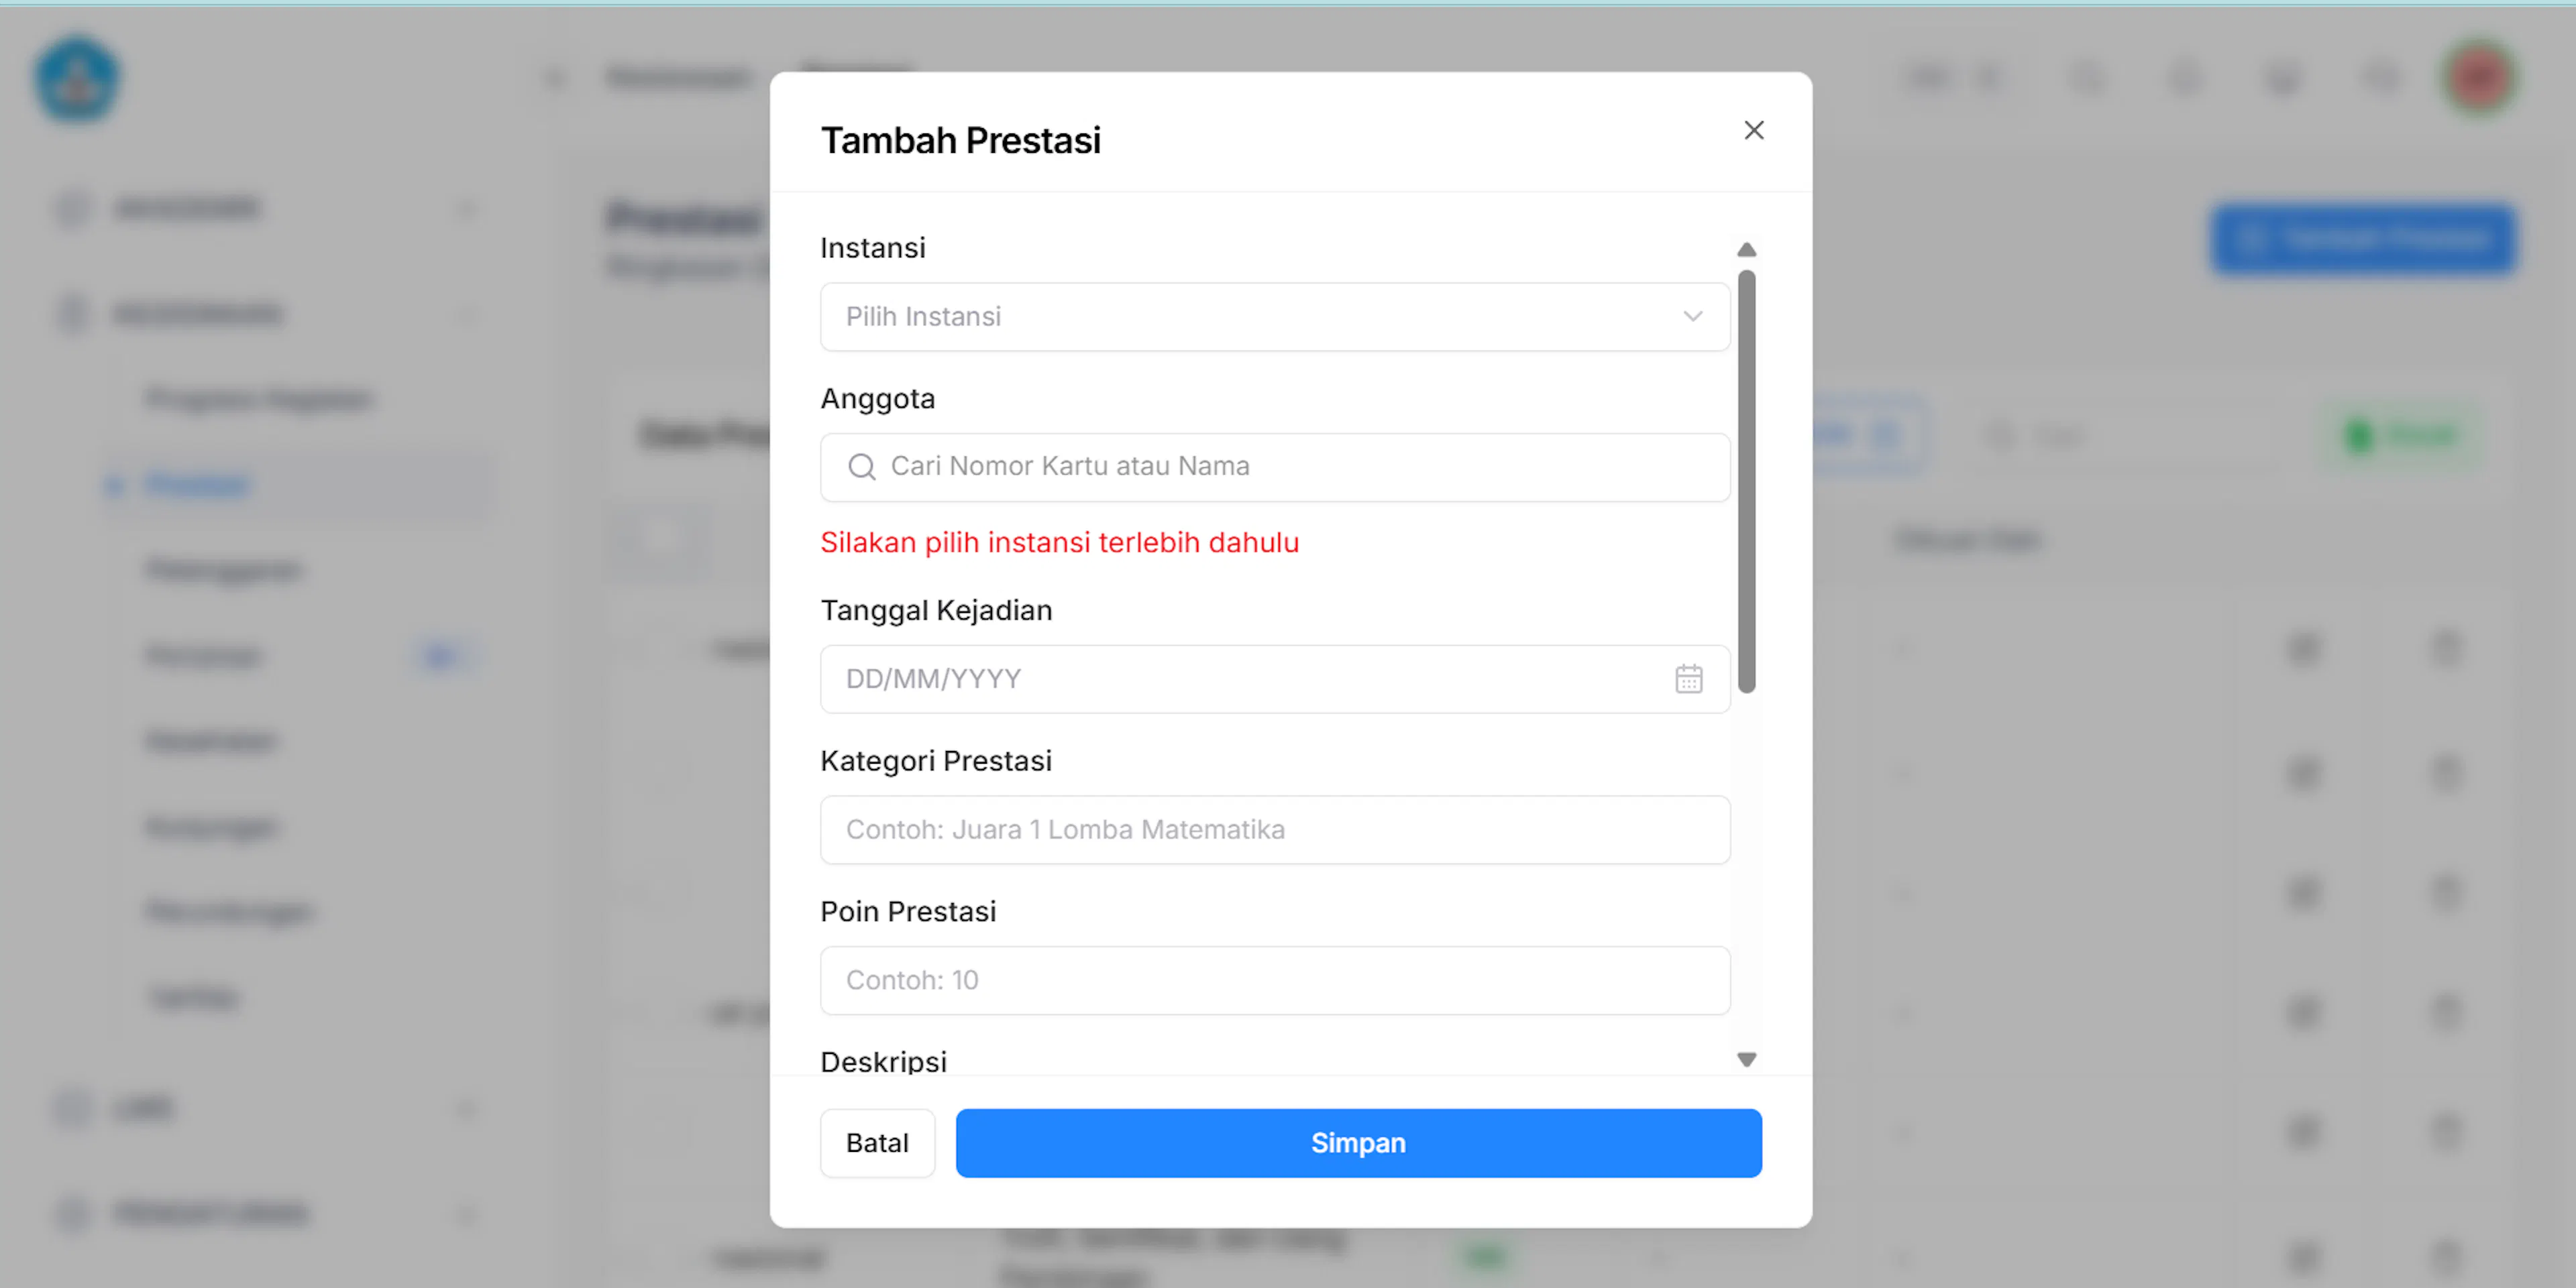Click the chevron in Instansi field
This screenshot has height=1288, width=2576.
[1692, 316]
